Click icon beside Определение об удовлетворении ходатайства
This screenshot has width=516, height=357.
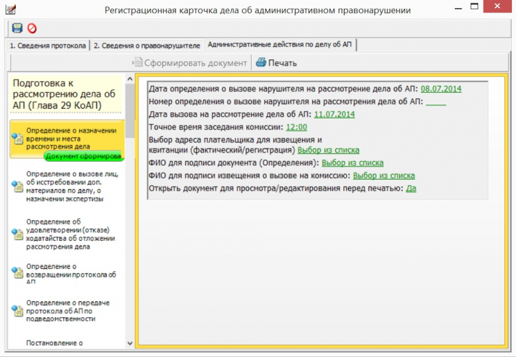(x=17, y=234)
